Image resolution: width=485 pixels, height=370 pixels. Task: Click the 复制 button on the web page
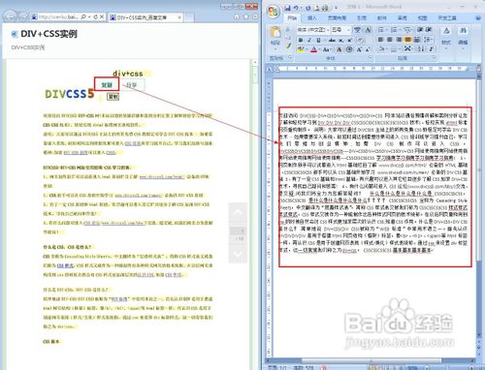tap(107, 85)
